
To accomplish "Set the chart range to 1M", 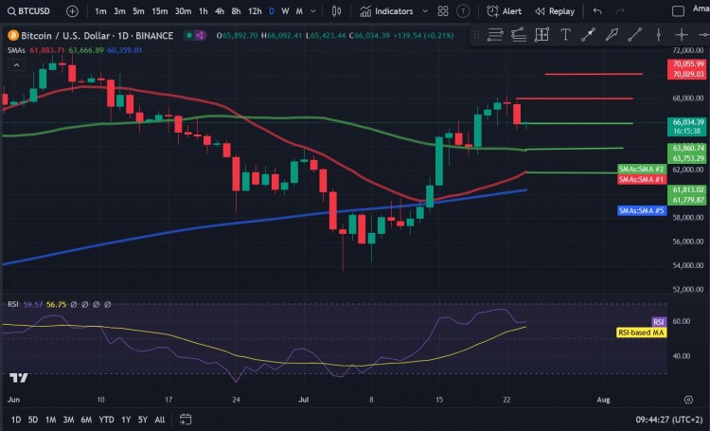I will point(51,420).
